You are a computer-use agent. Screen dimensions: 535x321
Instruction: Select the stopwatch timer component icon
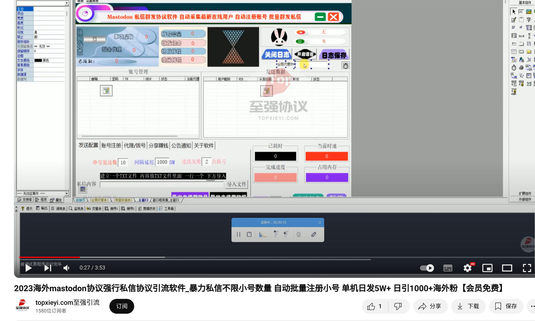pos(514,68)
